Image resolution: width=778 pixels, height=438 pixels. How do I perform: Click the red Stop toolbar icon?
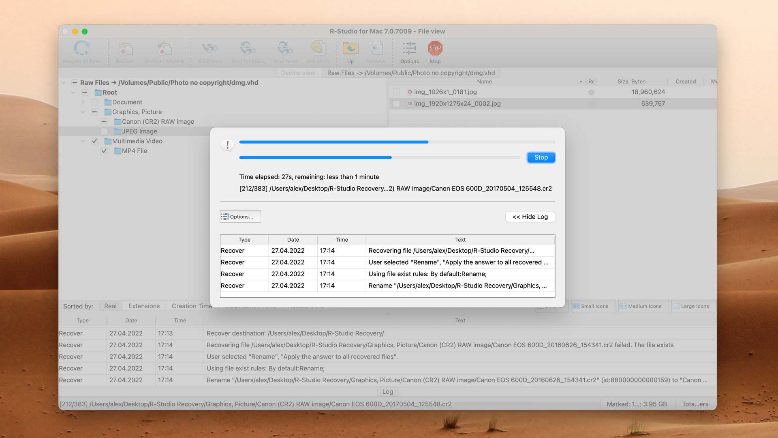click(435, 48)
